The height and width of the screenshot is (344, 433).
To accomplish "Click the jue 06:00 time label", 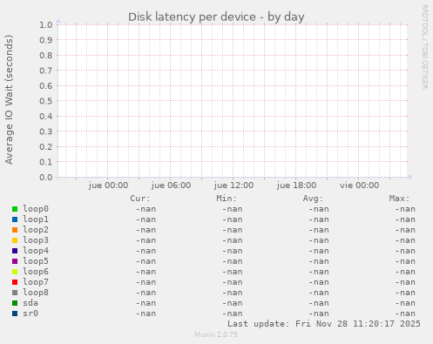I will tap(171, 185).
